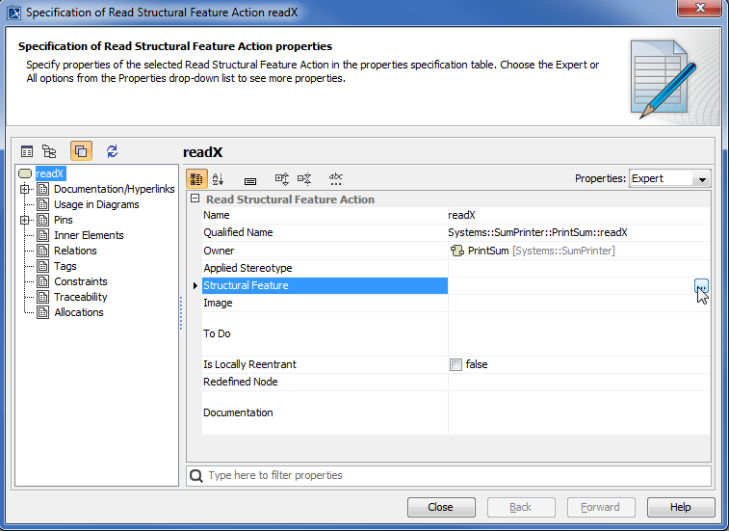Screen dimensions: 729x531
Task: Toggle the open in new window icon
Action: [81, 151]
